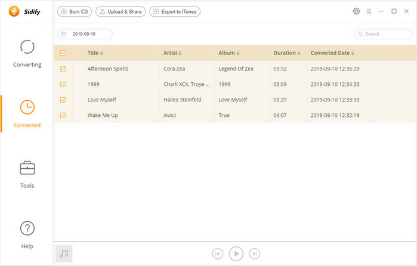Image resolution: width=417 pixels, height=266 pixels.
Task: Click the Burn CD button
Action: (75, 12)
